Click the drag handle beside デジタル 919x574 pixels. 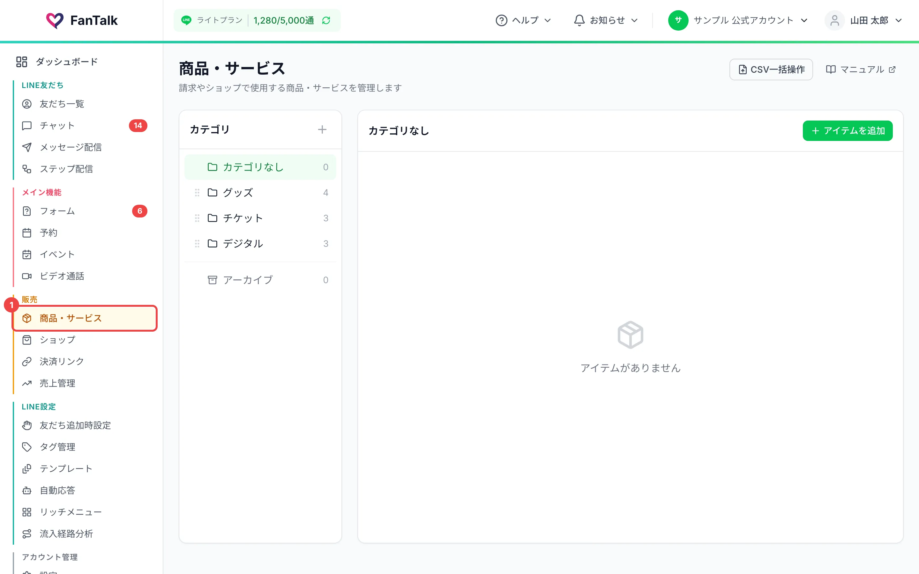(197, 243)
